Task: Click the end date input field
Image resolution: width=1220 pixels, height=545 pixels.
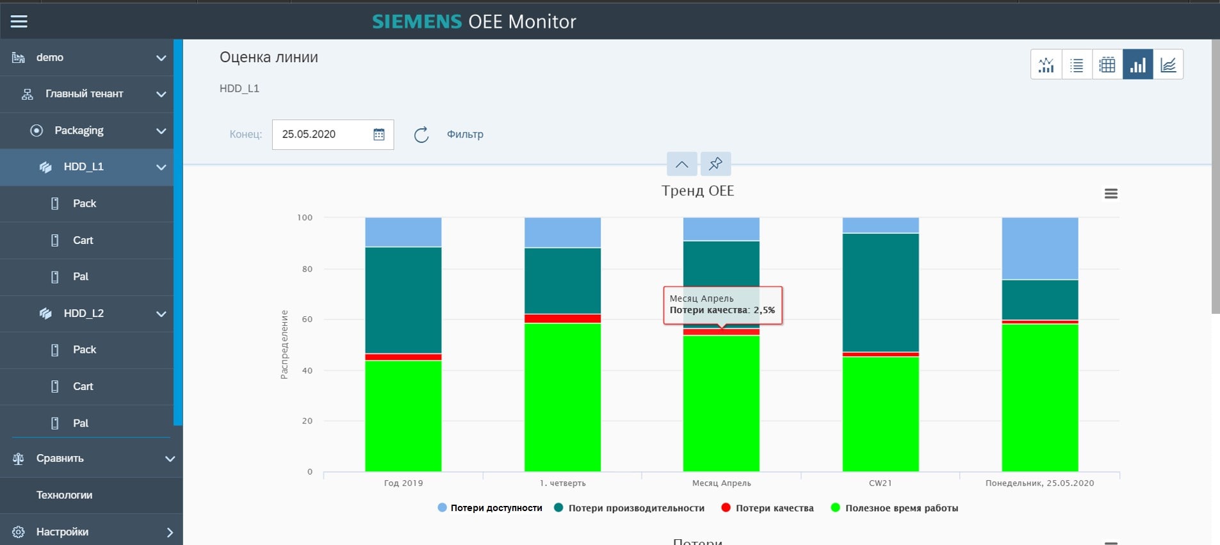Action: (x=332, y=134)
